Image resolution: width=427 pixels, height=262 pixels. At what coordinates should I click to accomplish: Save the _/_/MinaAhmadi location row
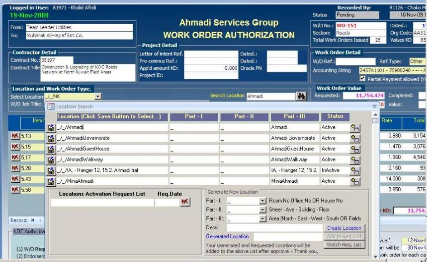[51, 181]
